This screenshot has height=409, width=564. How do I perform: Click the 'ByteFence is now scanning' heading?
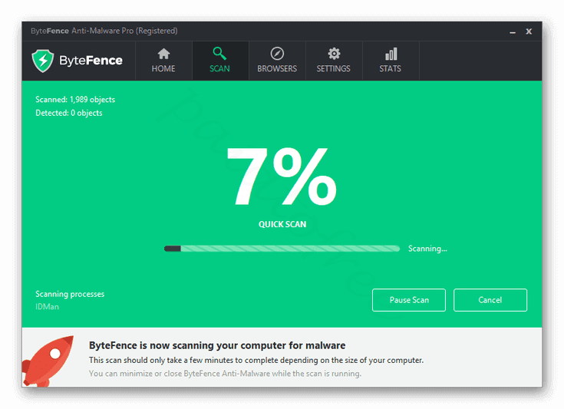(217, 345)
